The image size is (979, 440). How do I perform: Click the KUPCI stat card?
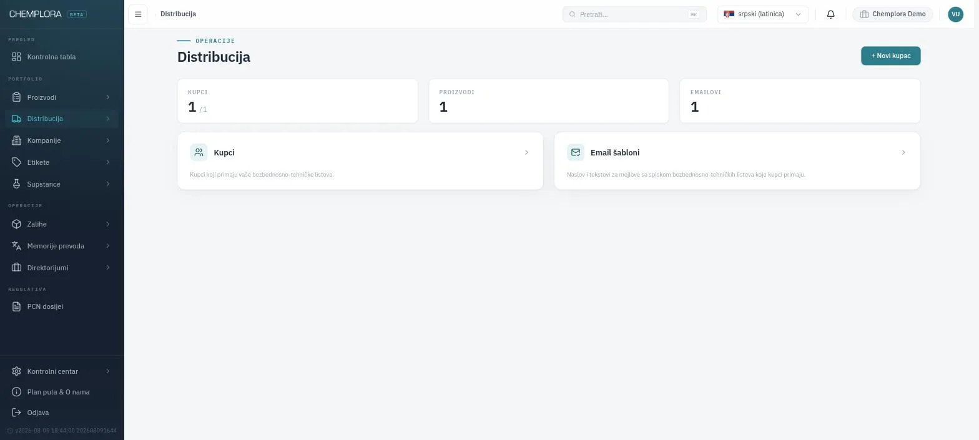tap(298, 101)
